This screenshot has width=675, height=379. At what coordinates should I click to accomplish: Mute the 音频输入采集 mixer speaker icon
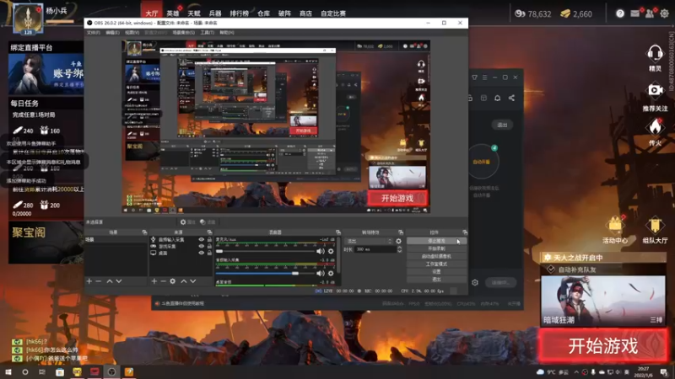(x=321, y=273)
